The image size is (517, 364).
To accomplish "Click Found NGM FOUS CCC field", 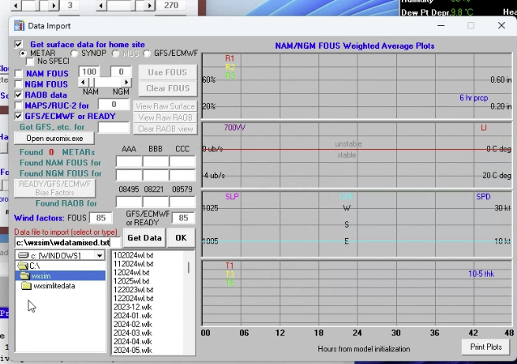I will tap(182, 175).
